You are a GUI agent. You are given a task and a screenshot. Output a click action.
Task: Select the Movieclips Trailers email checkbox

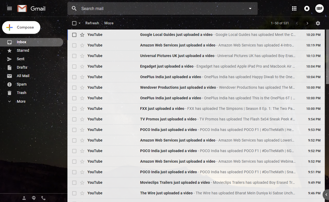point(74,182)
